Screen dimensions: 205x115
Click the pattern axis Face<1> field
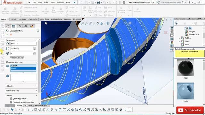[x=23, y=44]
